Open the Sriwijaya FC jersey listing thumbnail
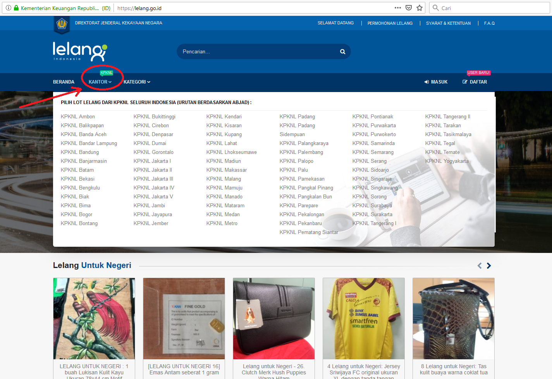This screenshot has width=552, height=379. coord(363,318)
